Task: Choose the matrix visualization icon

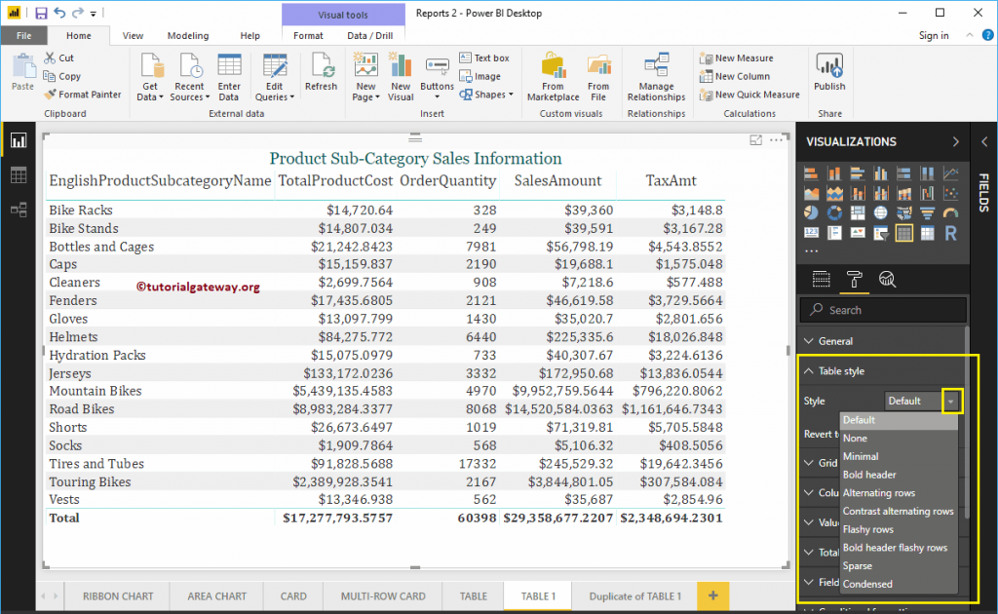Action: [926, 232]
